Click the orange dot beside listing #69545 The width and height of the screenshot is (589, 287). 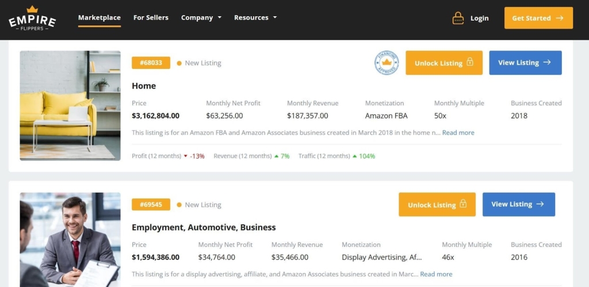(x=179, y=205)
